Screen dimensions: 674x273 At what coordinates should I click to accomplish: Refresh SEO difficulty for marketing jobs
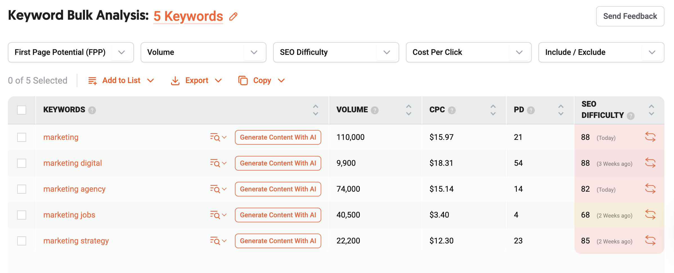650,215
